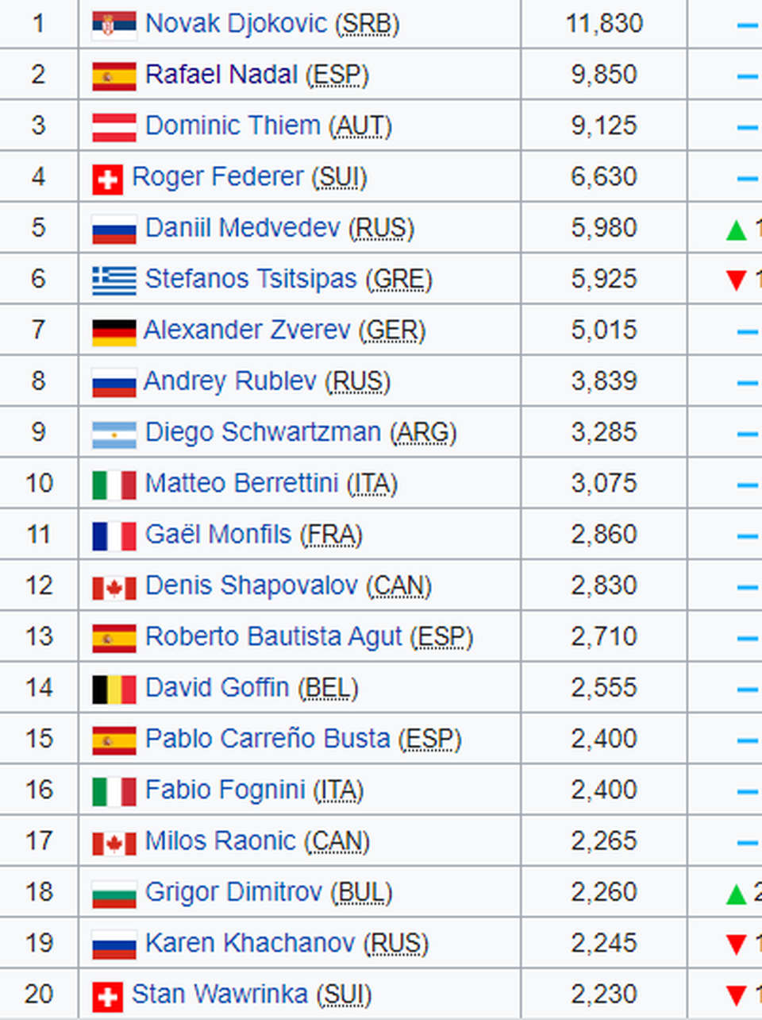The height and width of the screenshot is (1020, 762).
Task: Click the German flag next to Zverev
Action: pyautogui.click(x=114, y=330)
